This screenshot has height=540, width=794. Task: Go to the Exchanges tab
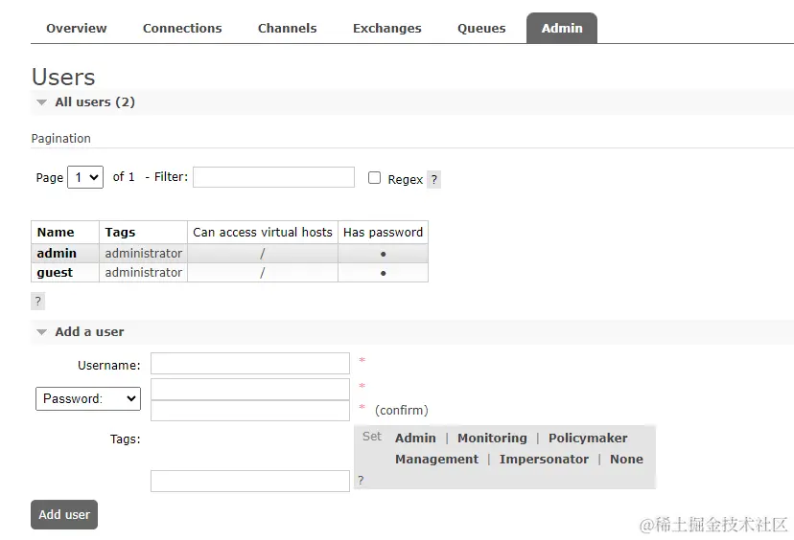[386, 29]
